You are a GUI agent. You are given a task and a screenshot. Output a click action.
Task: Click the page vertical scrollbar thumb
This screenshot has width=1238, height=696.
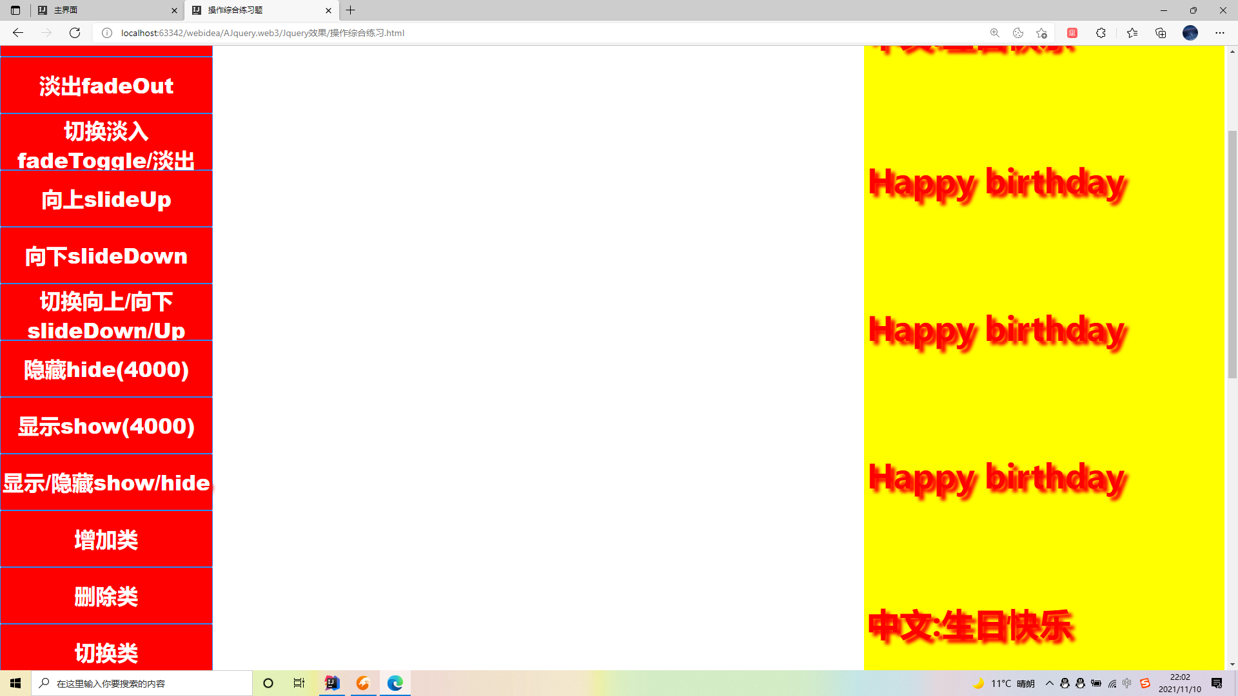pos(1232,255)
